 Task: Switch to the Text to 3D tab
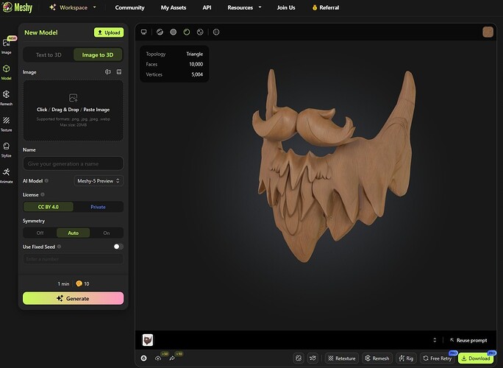tap(49, 54)
